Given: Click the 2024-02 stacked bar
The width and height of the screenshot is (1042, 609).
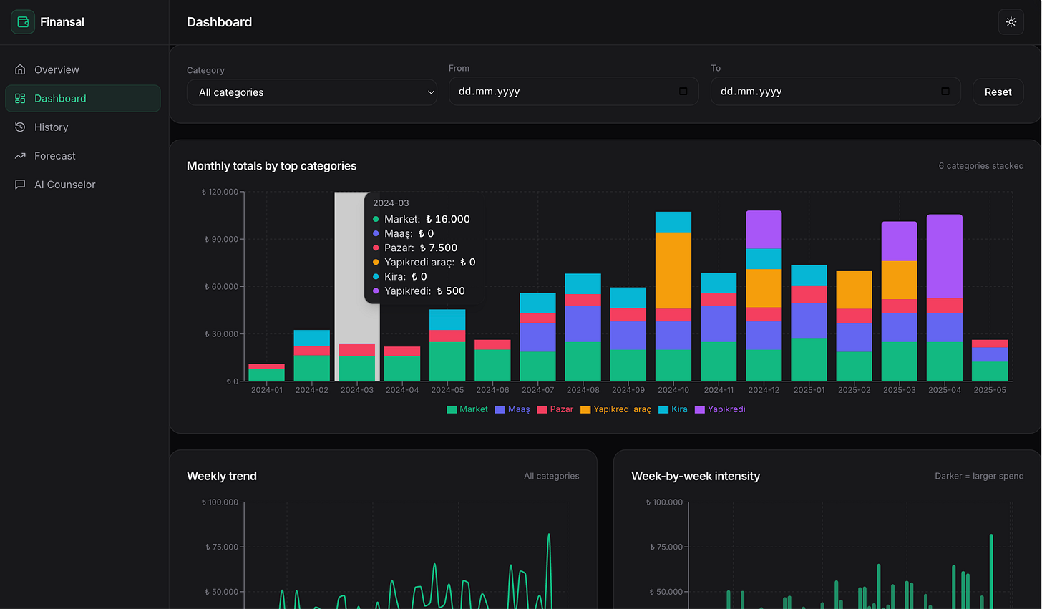Looking at the screenshot, I should (312, 356).
